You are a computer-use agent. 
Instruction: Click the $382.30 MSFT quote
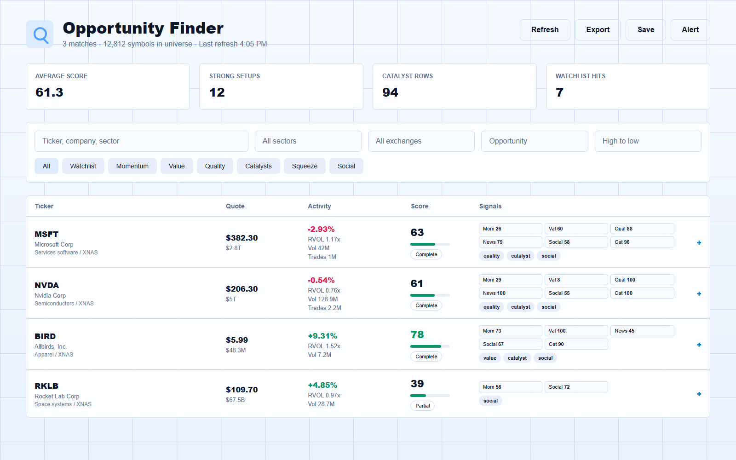tap(241, 238)
